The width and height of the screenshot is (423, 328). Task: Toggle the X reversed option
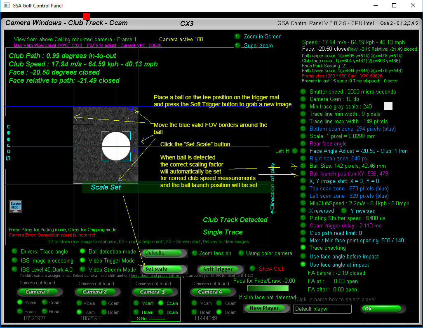click(303, 211)
